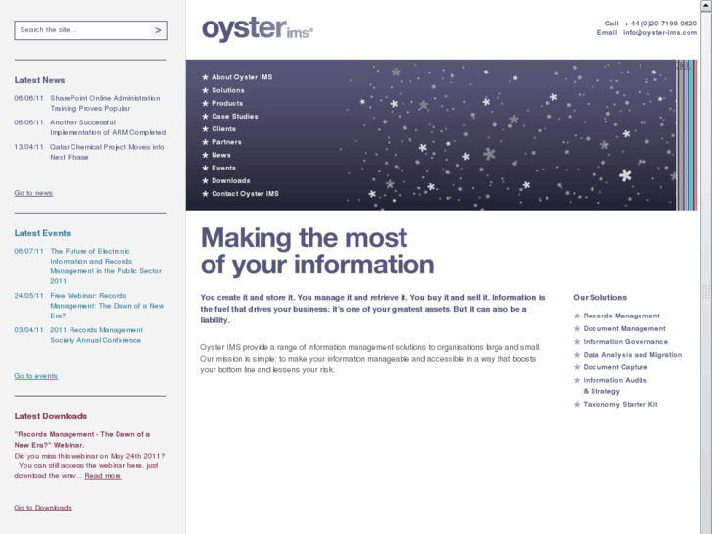This screenshot has height=534, width=712.
Task: Click 'Making the most of your information' headline
Action: [317, 251]
